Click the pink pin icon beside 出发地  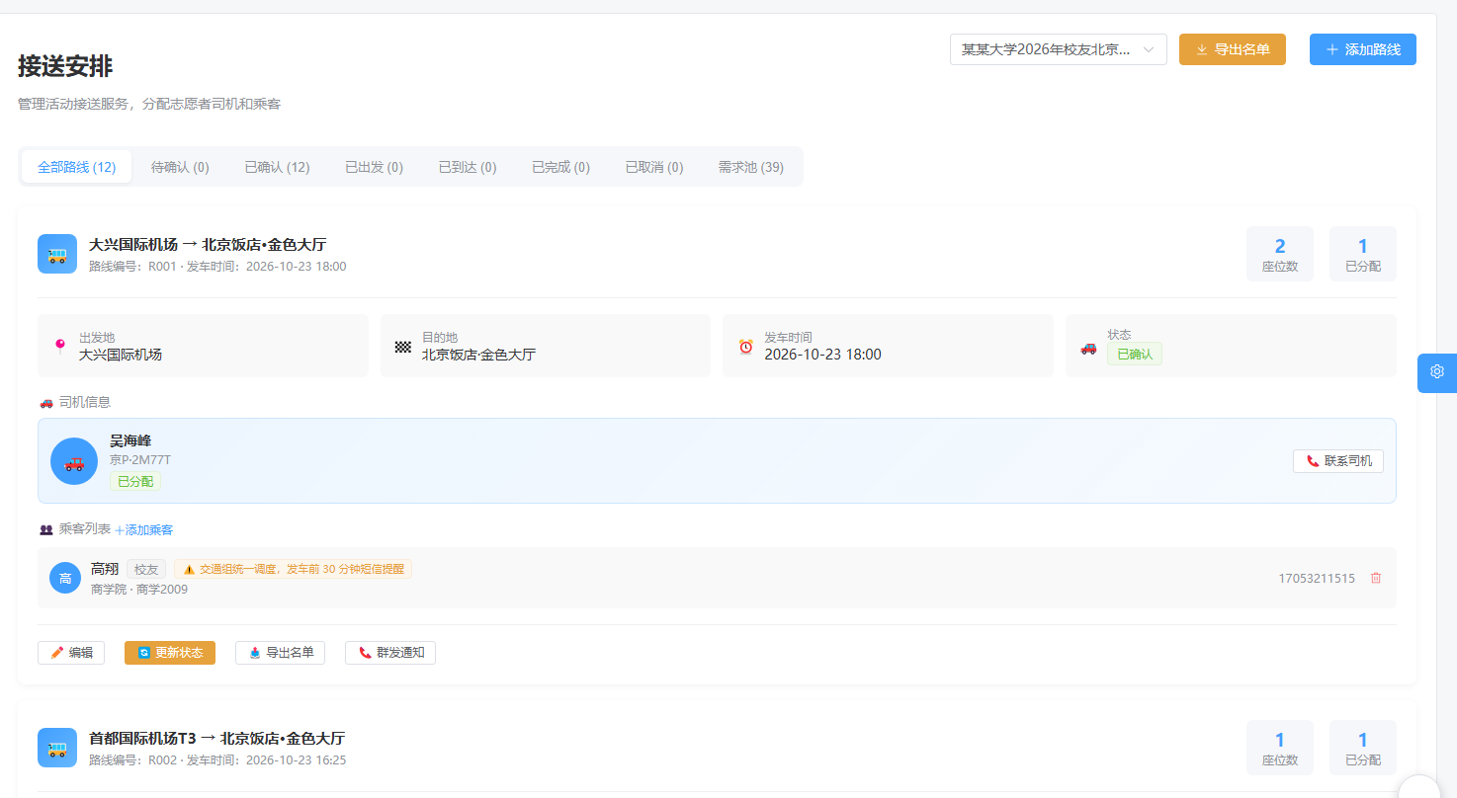click(x=60, y=347)
